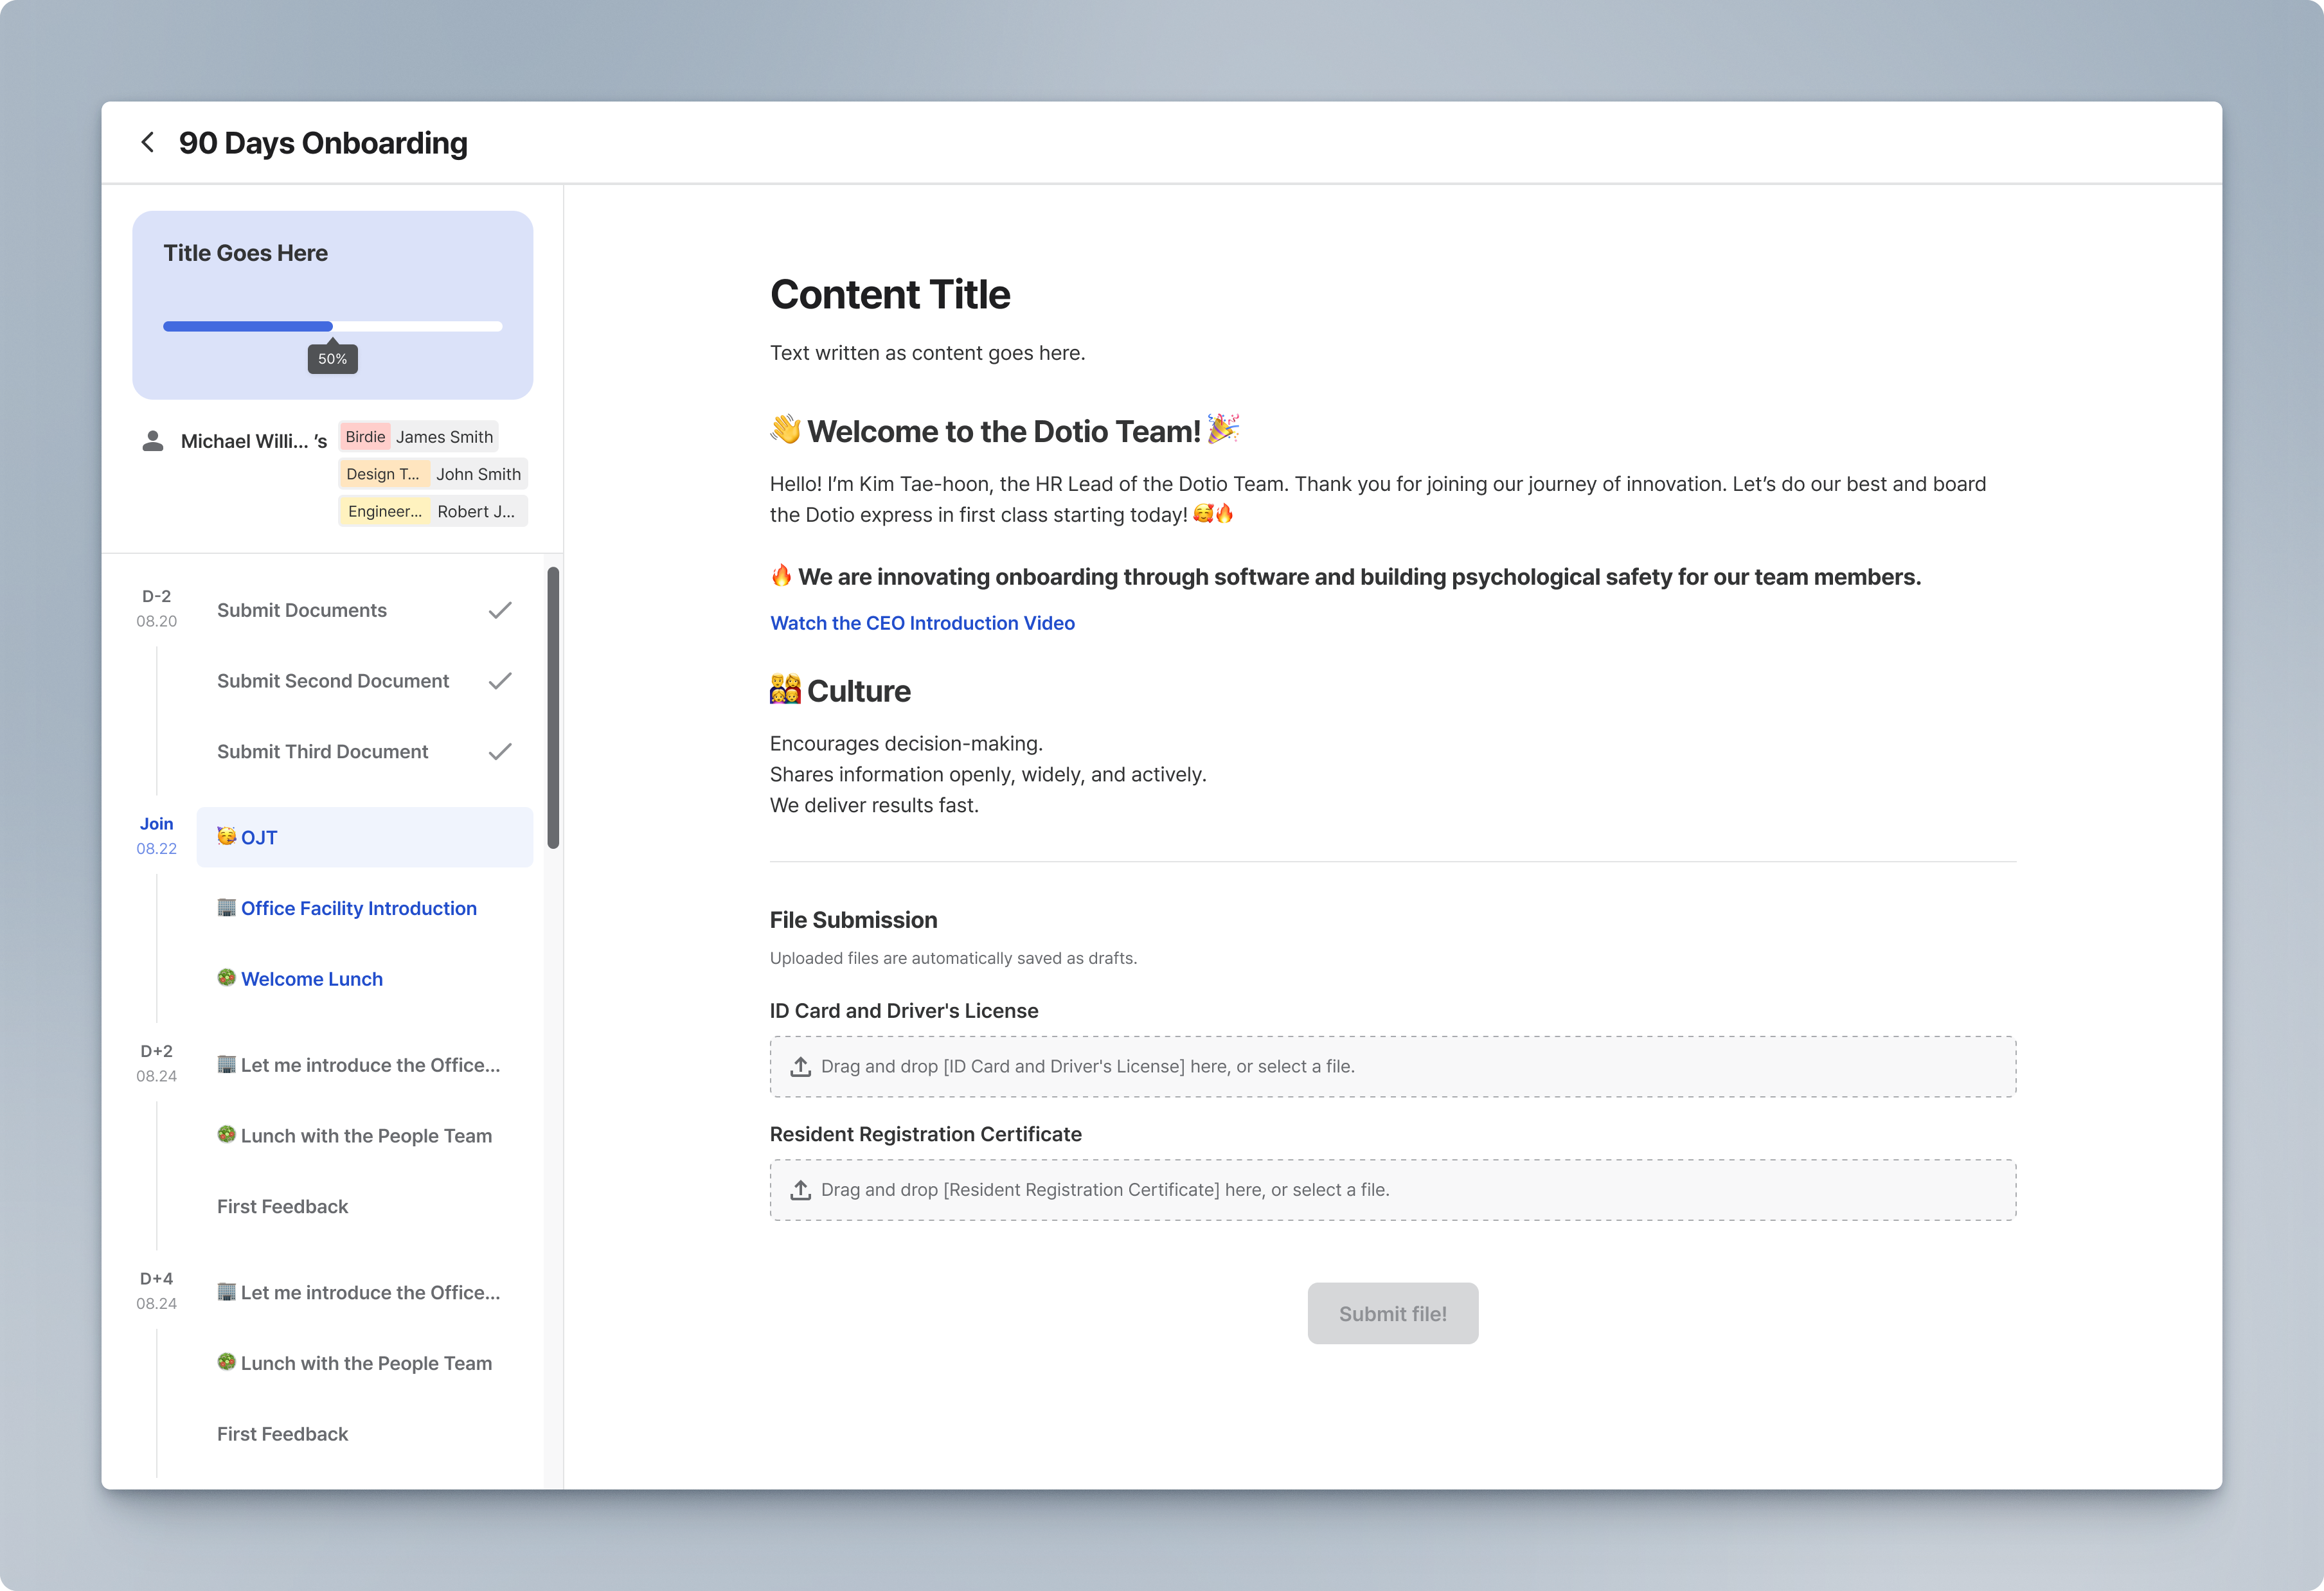Select First Feedback under D+4
Viewport: 2324px width, 1591px height.
282,1434
